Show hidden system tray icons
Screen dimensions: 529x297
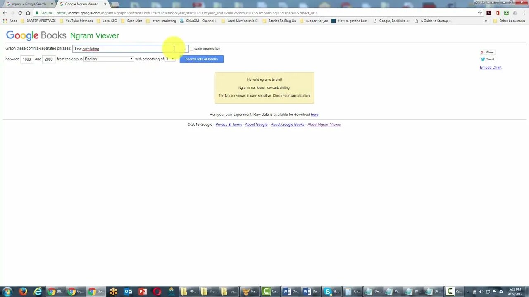click(x=468, y=292)
